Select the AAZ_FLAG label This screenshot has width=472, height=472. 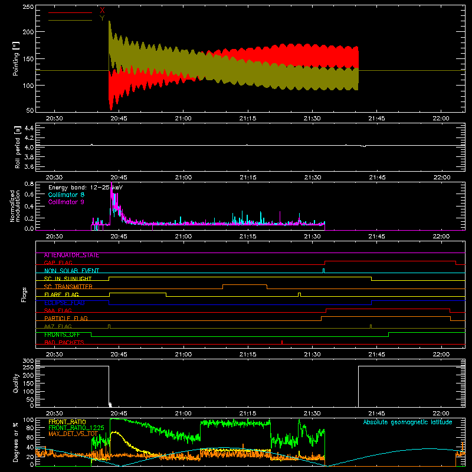coord(58,327)
